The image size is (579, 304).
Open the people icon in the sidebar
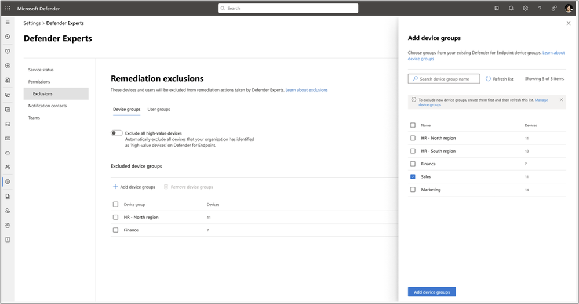(8, 211)
